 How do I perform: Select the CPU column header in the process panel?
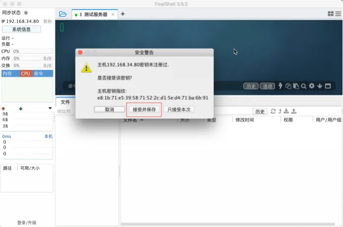[x=26, y=74]
